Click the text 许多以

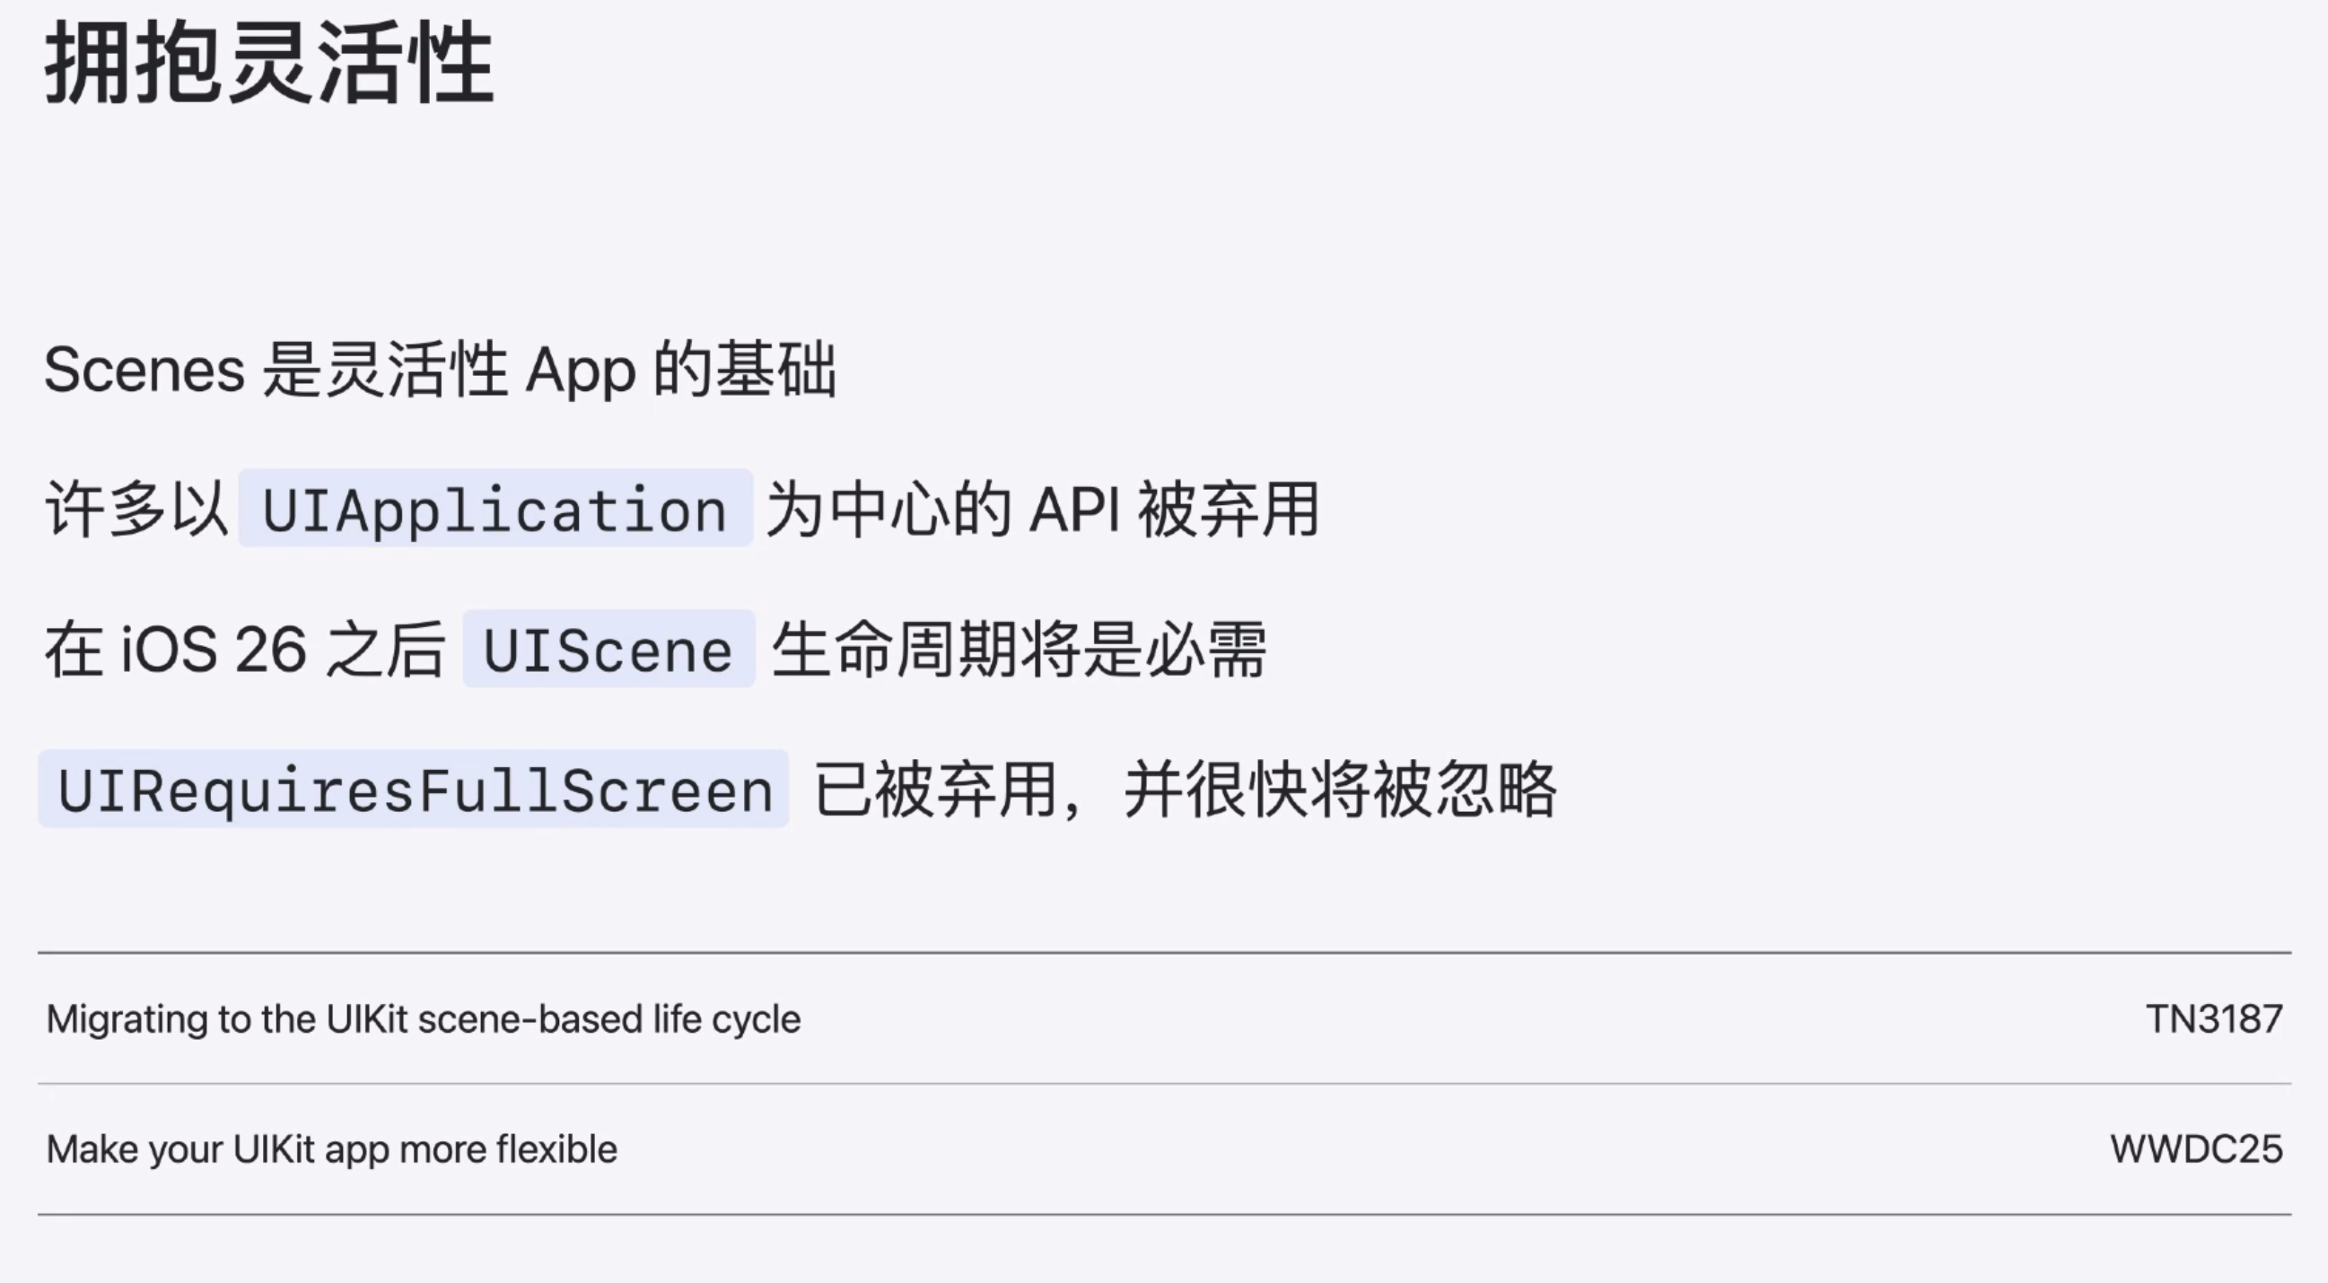pos(136,510)
